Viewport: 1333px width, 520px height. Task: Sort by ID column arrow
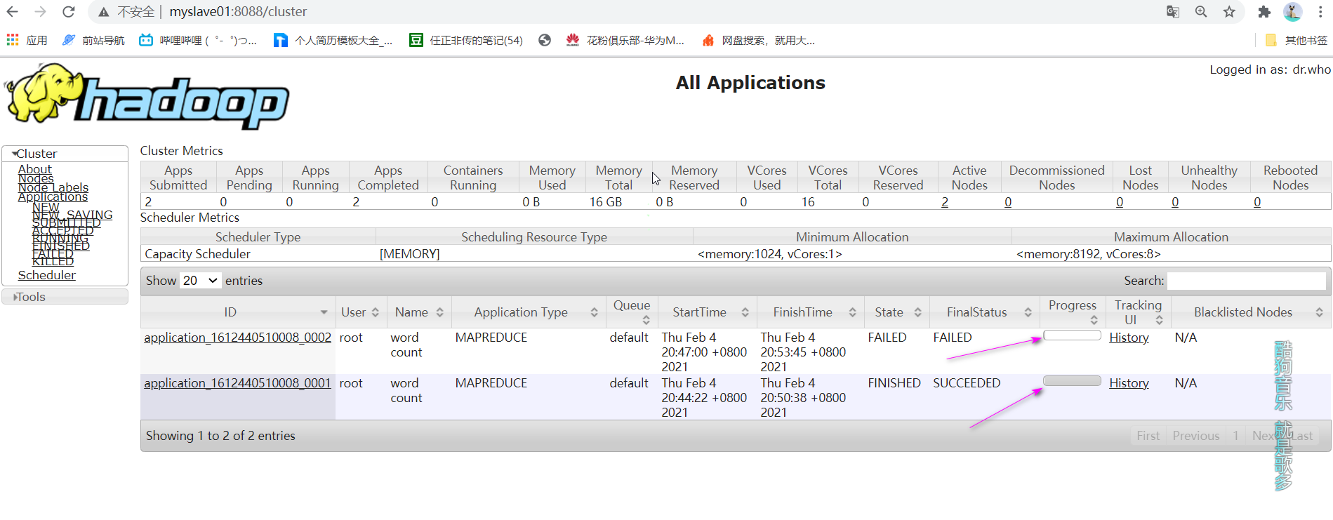(x=324, y=312)
